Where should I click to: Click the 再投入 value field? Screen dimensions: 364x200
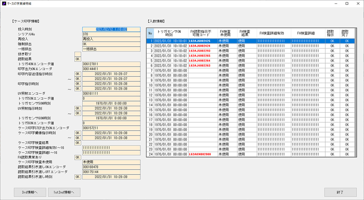(x=111, y=39)
